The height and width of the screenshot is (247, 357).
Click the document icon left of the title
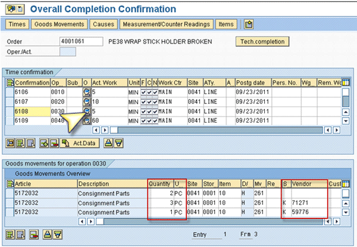point(20,9)
